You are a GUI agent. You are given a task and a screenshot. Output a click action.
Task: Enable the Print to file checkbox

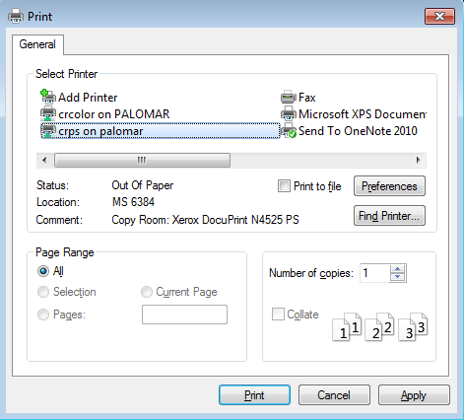click(284, 186)
